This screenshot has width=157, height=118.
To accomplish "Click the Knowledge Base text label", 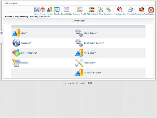I will click(120, 14).
